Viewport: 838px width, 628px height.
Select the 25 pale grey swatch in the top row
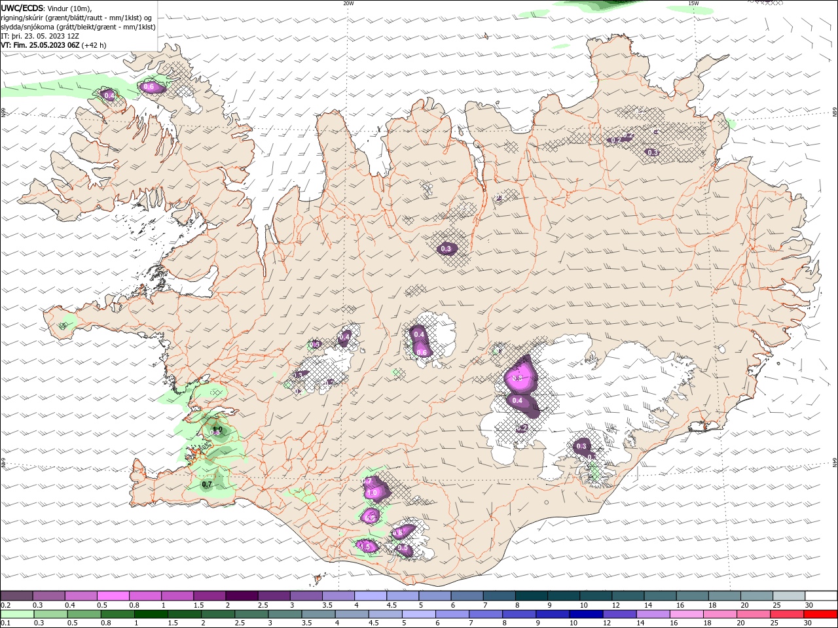point(789,596)
